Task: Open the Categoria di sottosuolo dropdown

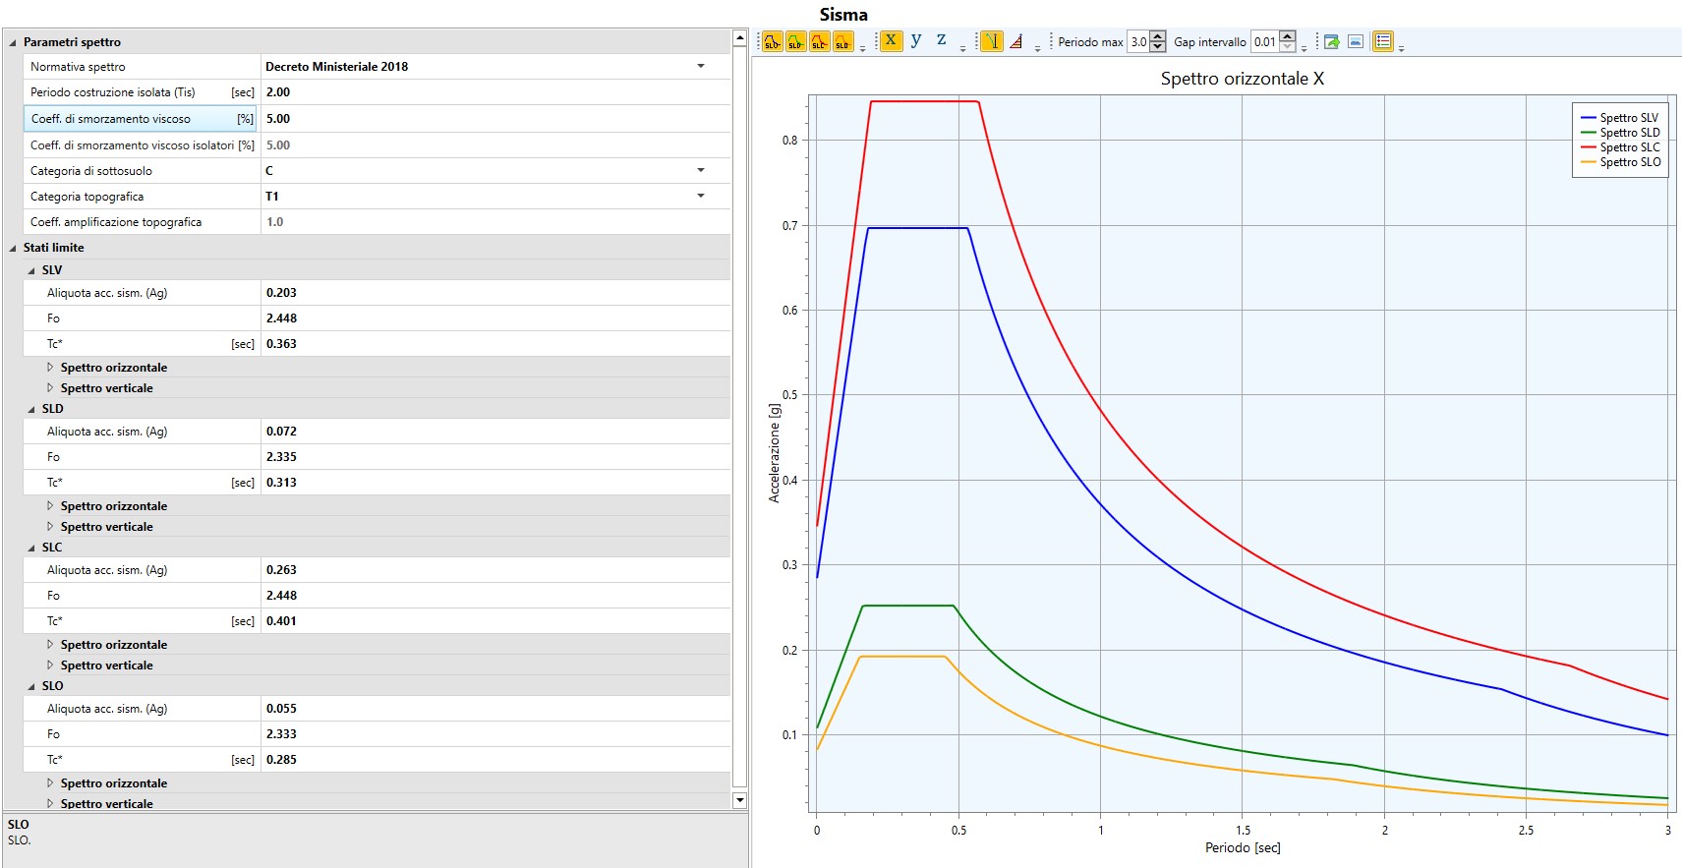Action: (x=700, y=171)
